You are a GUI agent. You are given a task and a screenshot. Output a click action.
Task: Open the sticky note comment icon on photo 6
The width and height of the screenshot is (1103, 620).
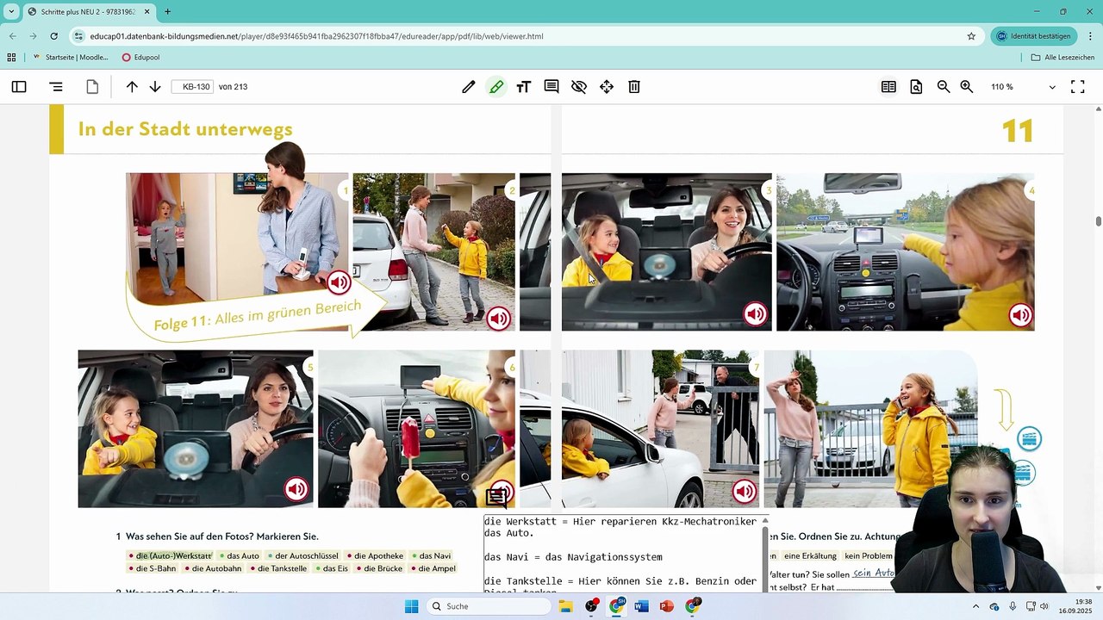pyautogui.click(x=496, y=497)
